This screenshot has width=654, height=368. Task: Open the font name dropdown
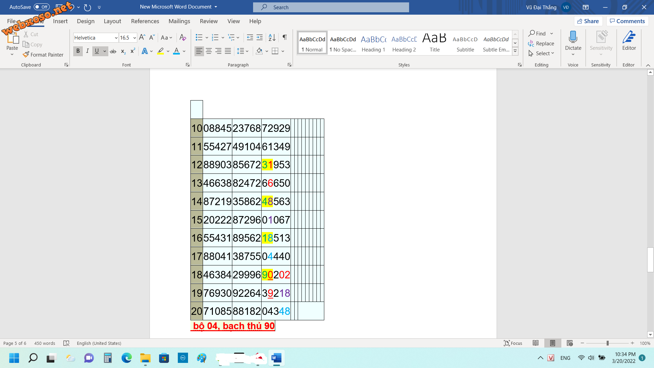pyautogui.click(x=116, y=38)
